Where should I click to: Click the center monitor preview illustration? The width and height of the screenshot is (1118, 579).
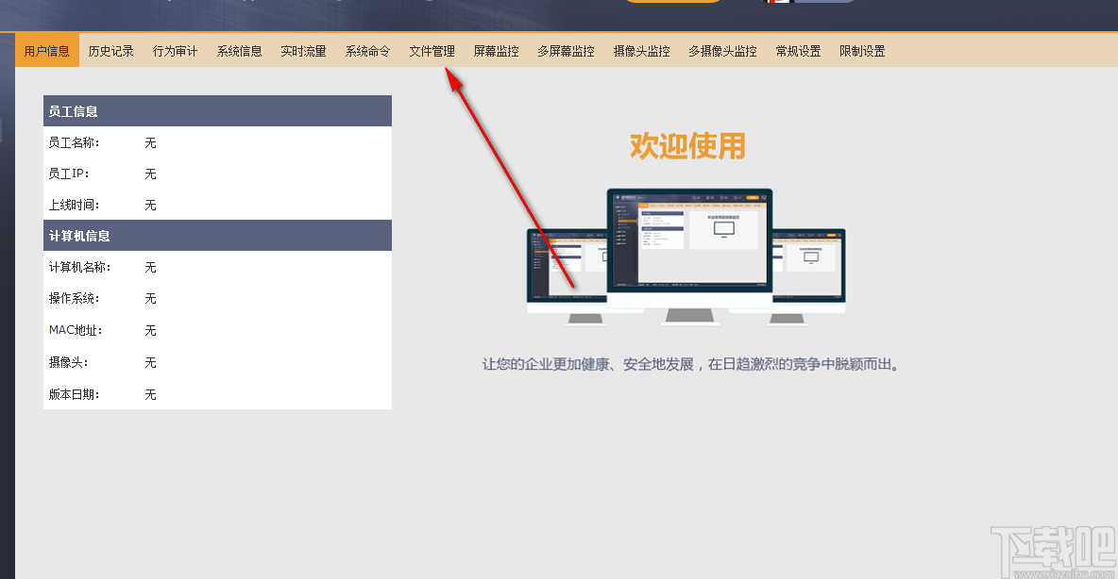pos(689,240)
